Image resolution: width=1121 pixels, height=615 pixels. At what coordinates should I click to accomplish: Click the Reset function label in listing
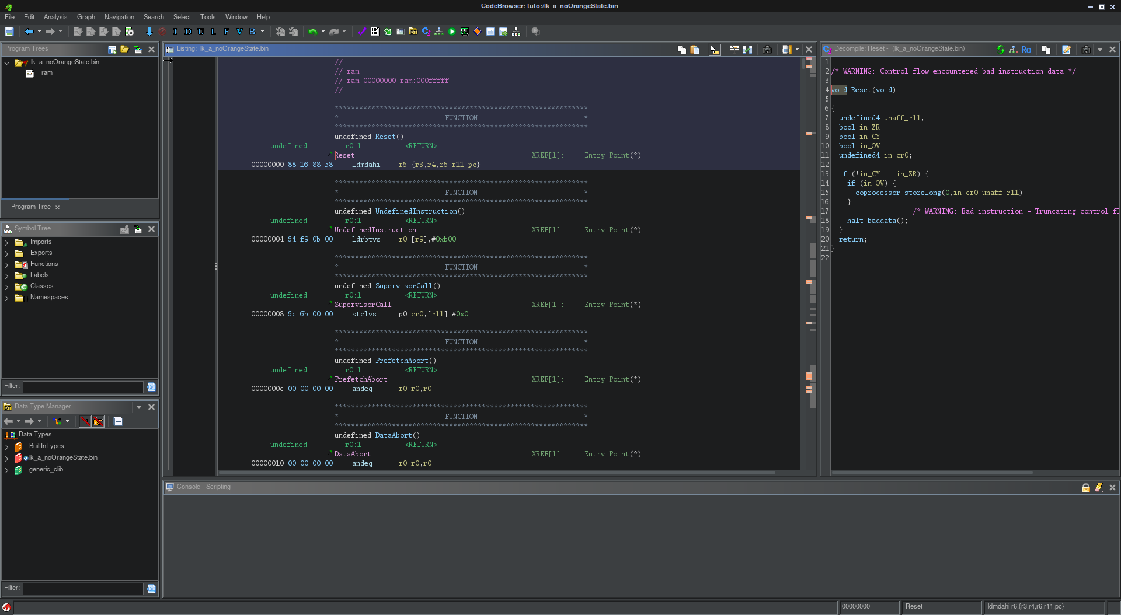[x=344, y=155]
